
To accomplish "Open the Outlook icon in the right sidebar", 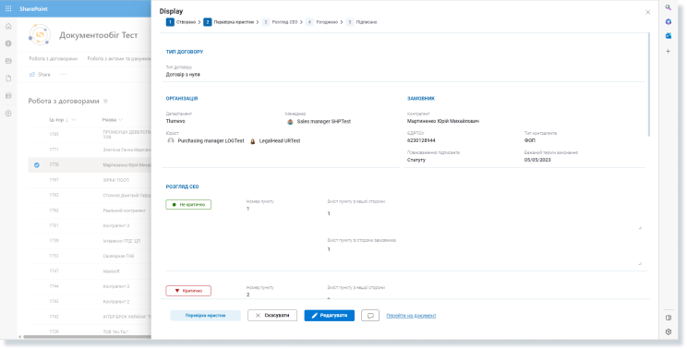I will (669, 35).
